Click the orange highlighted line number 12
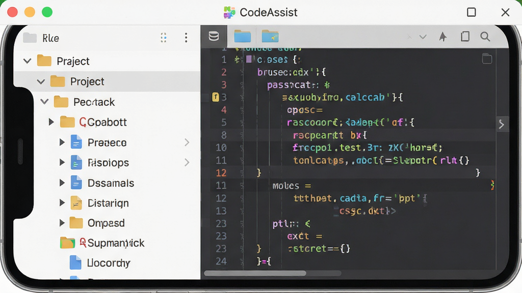The height and width of the screenshot is (293, 522). pyautogui.click(x=221, y=173)
